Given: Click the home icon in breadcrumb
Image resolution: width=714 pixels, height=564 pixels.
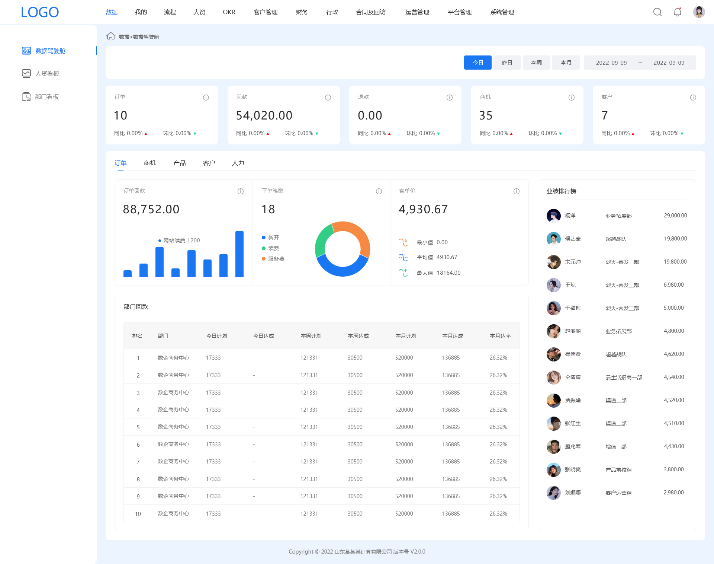Looking at the screenshot, I should tap(110, 36).
